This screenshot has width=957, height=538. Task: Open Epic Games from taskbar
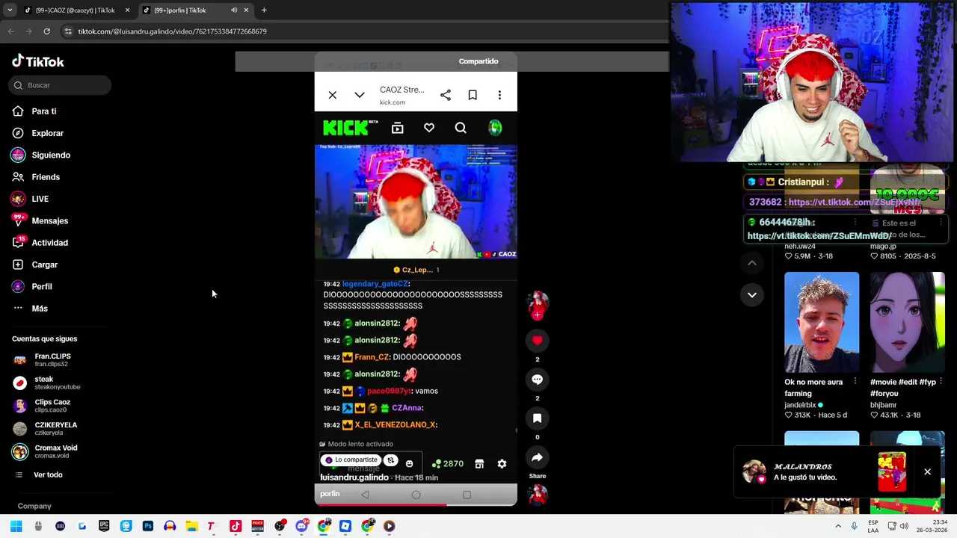click(104, 526)
